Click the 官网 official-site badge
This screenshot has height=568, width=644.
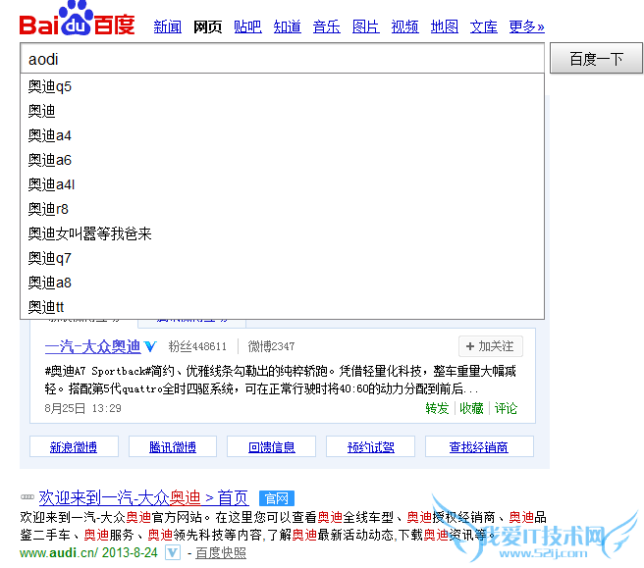[x=277, y=498]
